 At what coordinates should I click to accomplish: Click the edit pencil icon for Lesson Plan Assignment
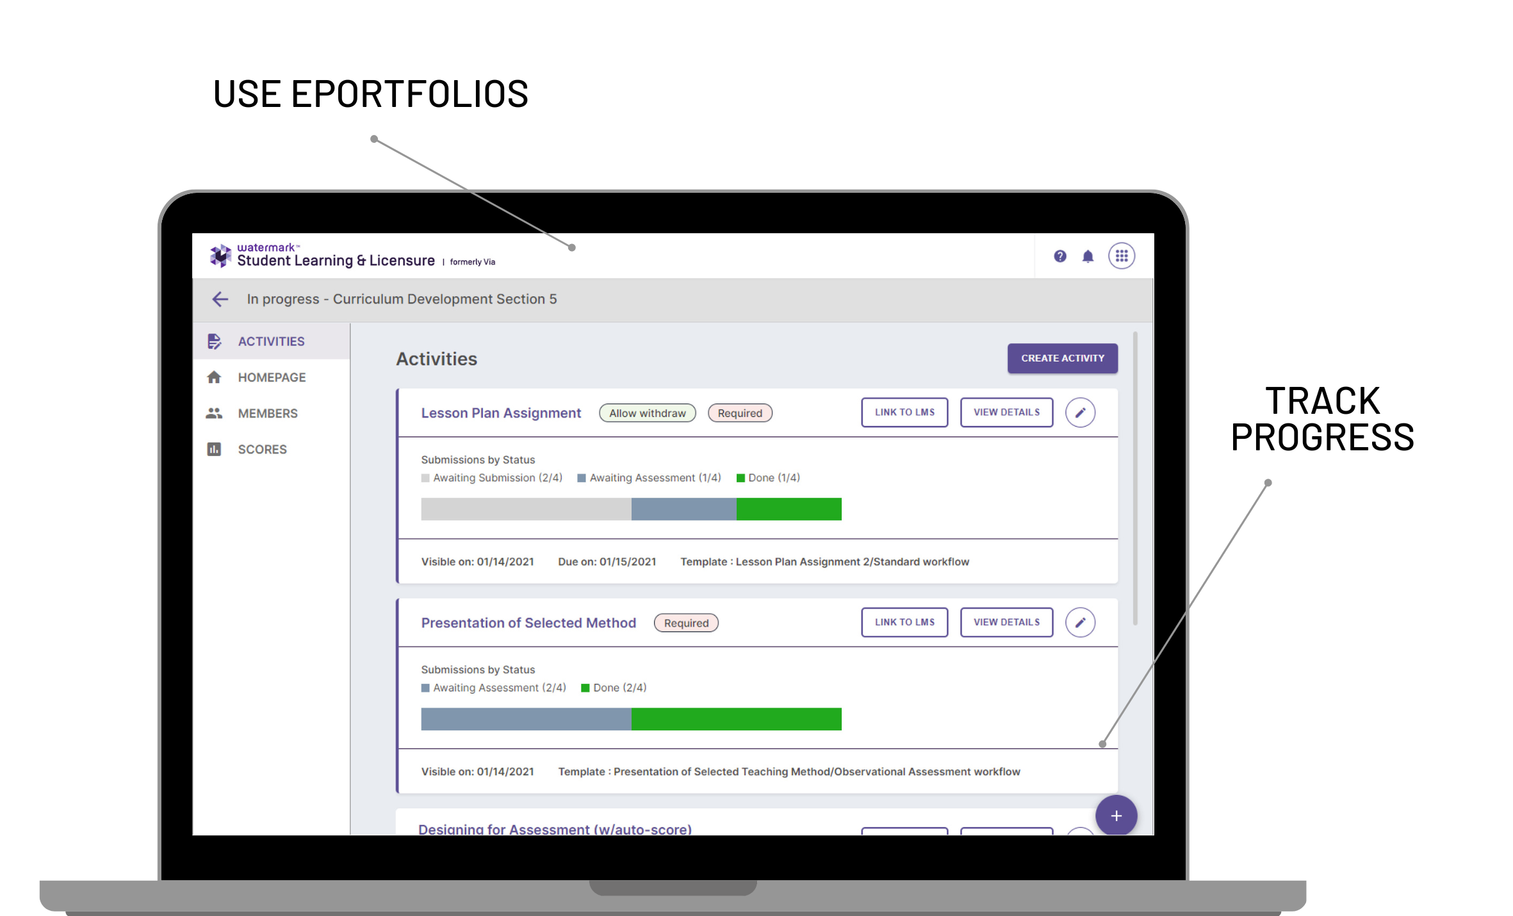[x=1081, y=411]
